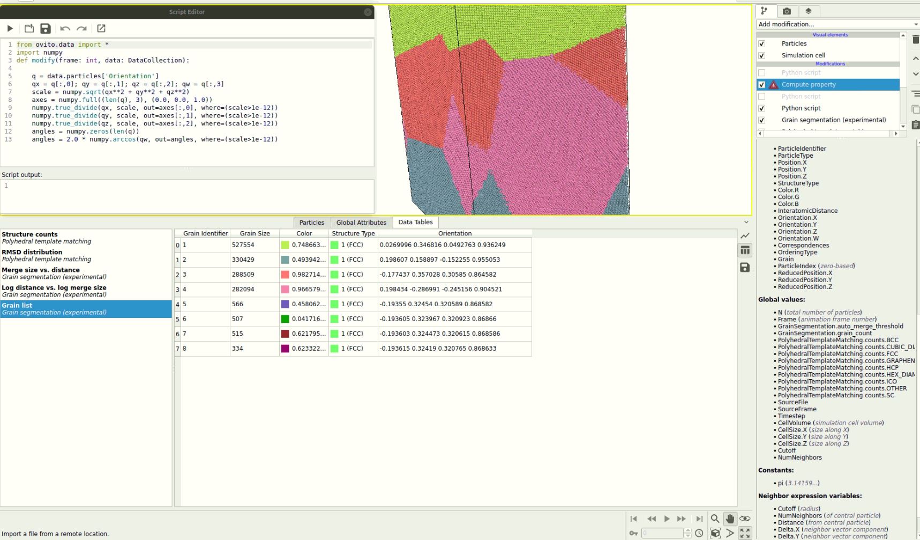This screenshot has height=540, width=920.
Task: Disable the Particles visual element
Action: 761,43
